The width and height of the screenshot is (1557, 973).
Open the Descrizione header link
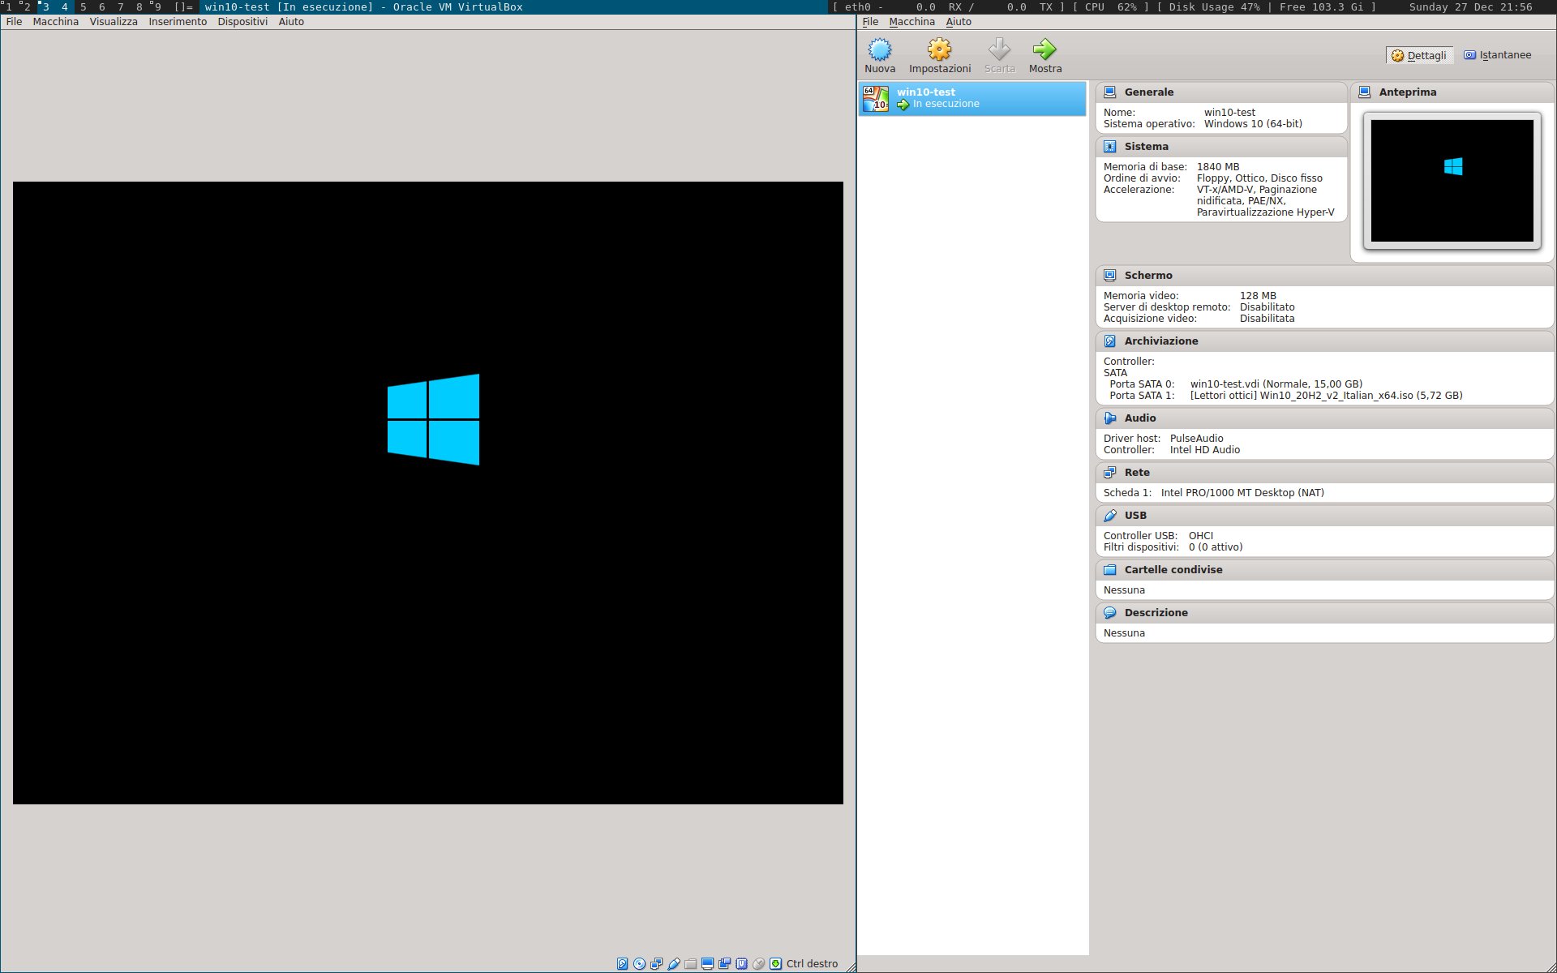1156,613
